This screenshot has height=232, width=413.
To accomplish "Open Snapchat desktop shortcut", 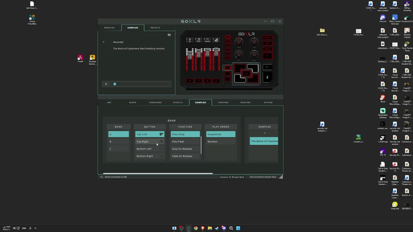I will [395, 206].
